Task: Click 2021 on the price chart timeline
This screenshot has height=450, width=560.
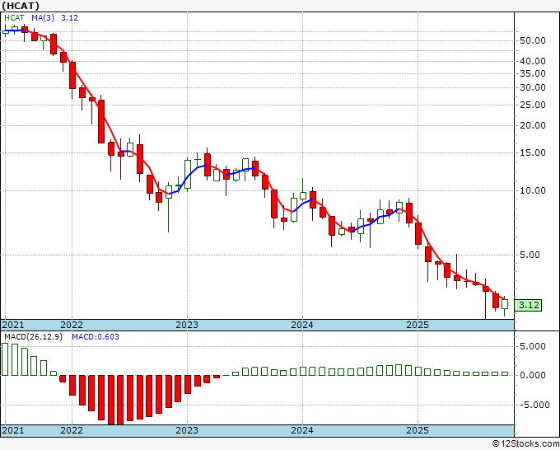Action: click(13, 325)
